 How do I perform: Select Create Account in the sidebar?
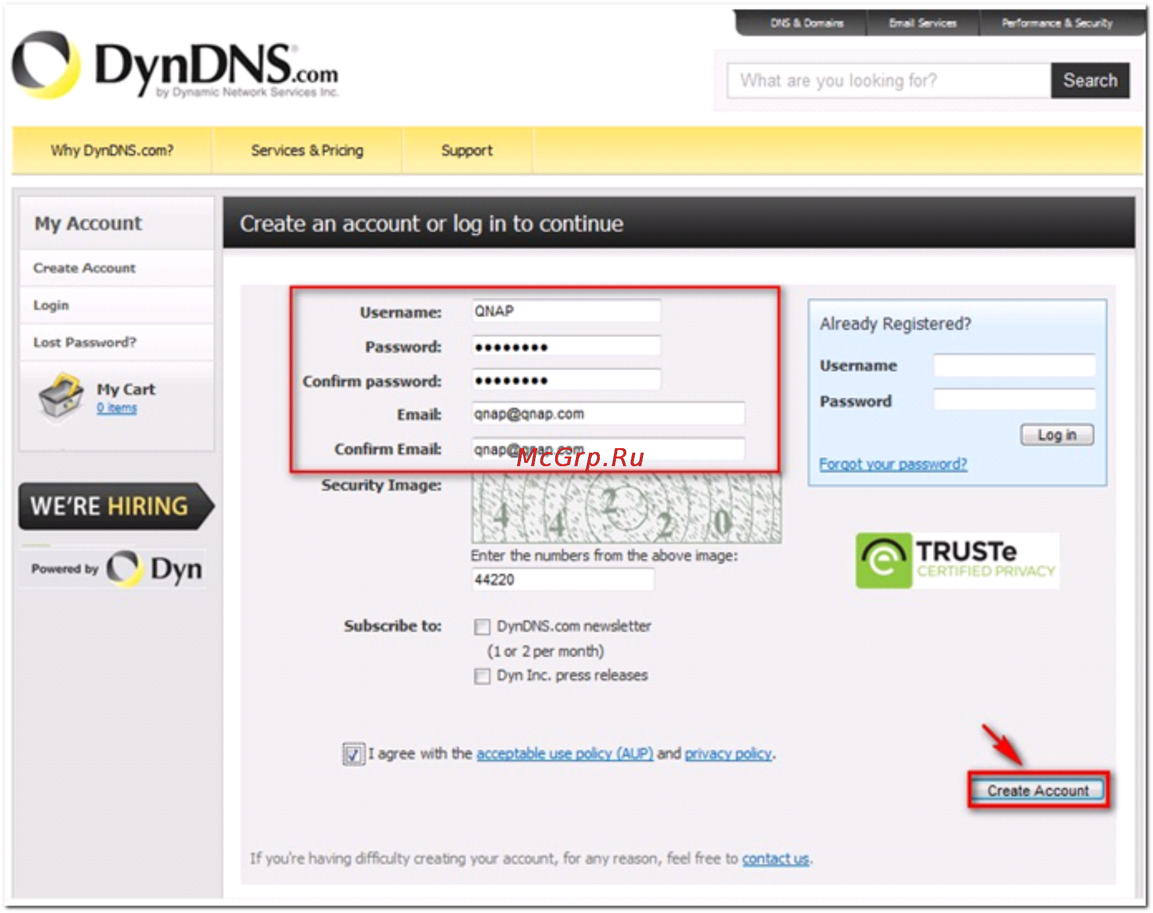click(116, 268)
